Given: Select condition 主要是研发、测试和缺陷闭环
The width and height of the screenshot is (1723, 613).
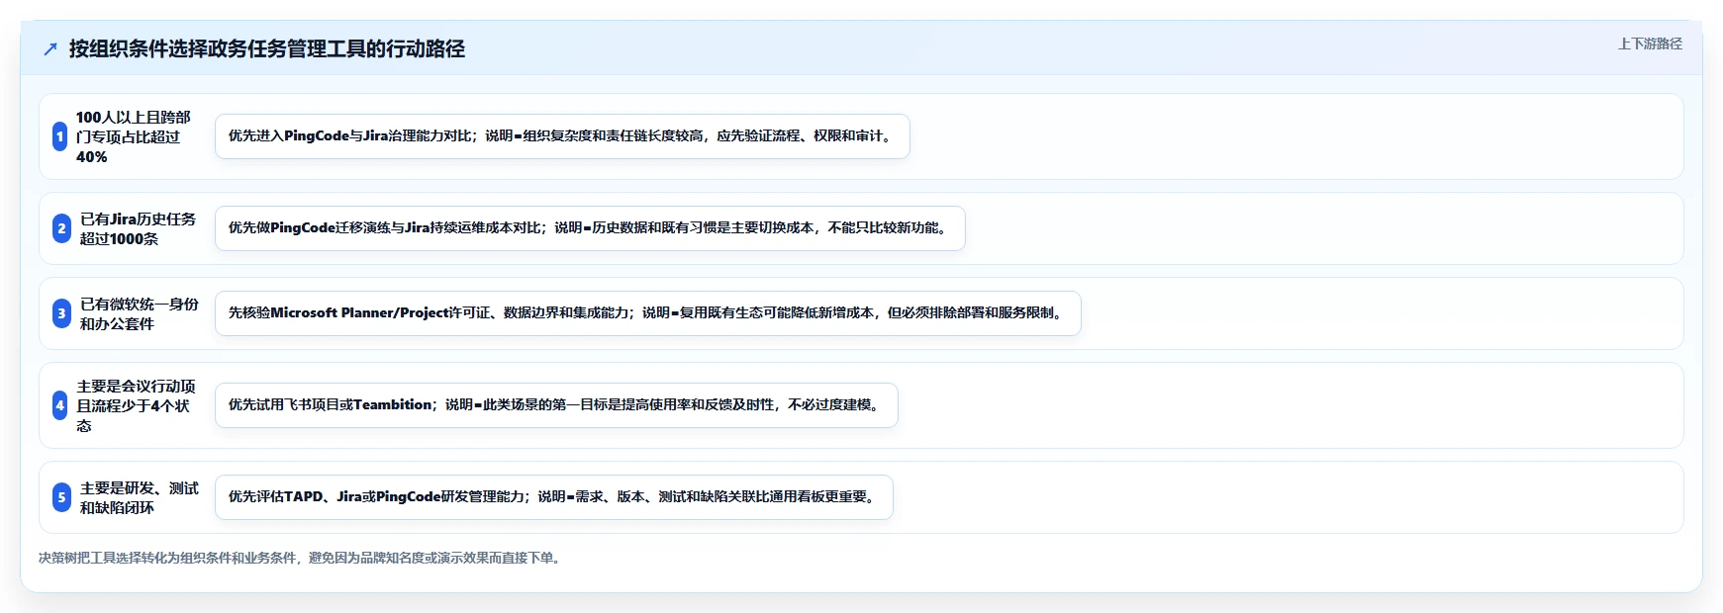Looking at the screenshot, I should [139, 497].
